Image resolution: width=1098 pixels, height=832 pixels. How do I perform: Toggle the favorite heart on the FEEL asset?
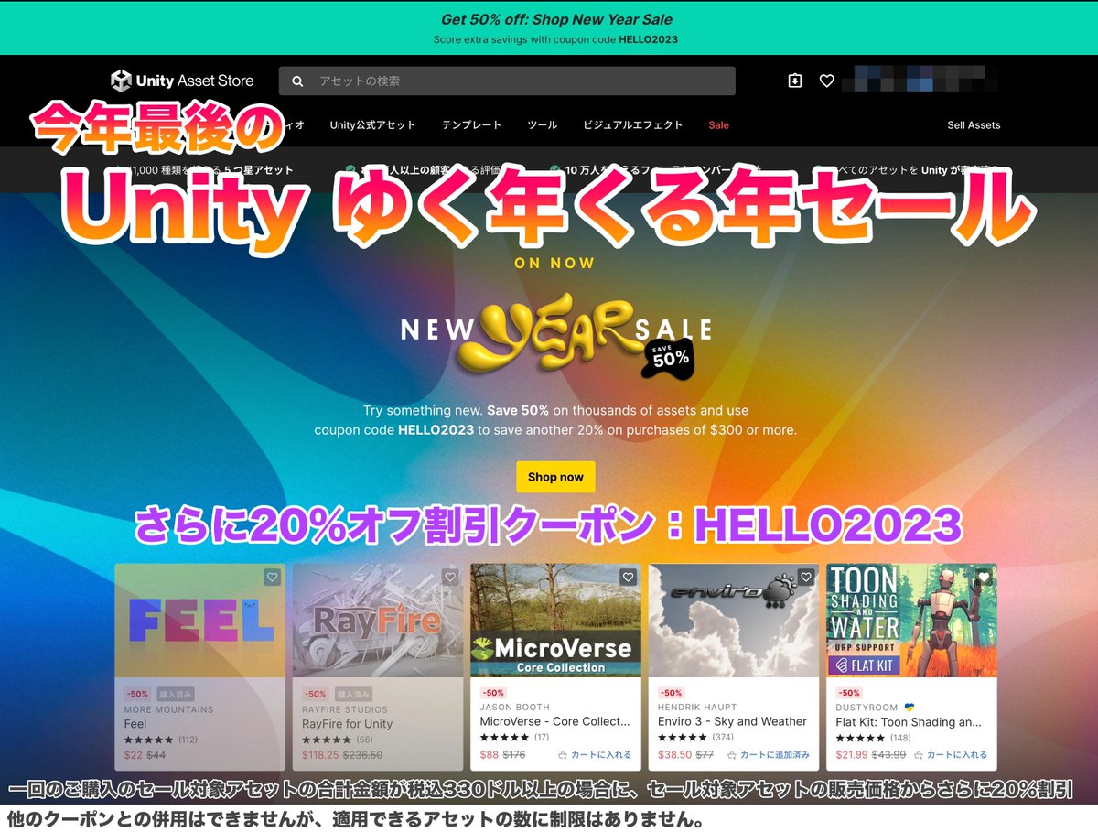(x=270, y=577)
